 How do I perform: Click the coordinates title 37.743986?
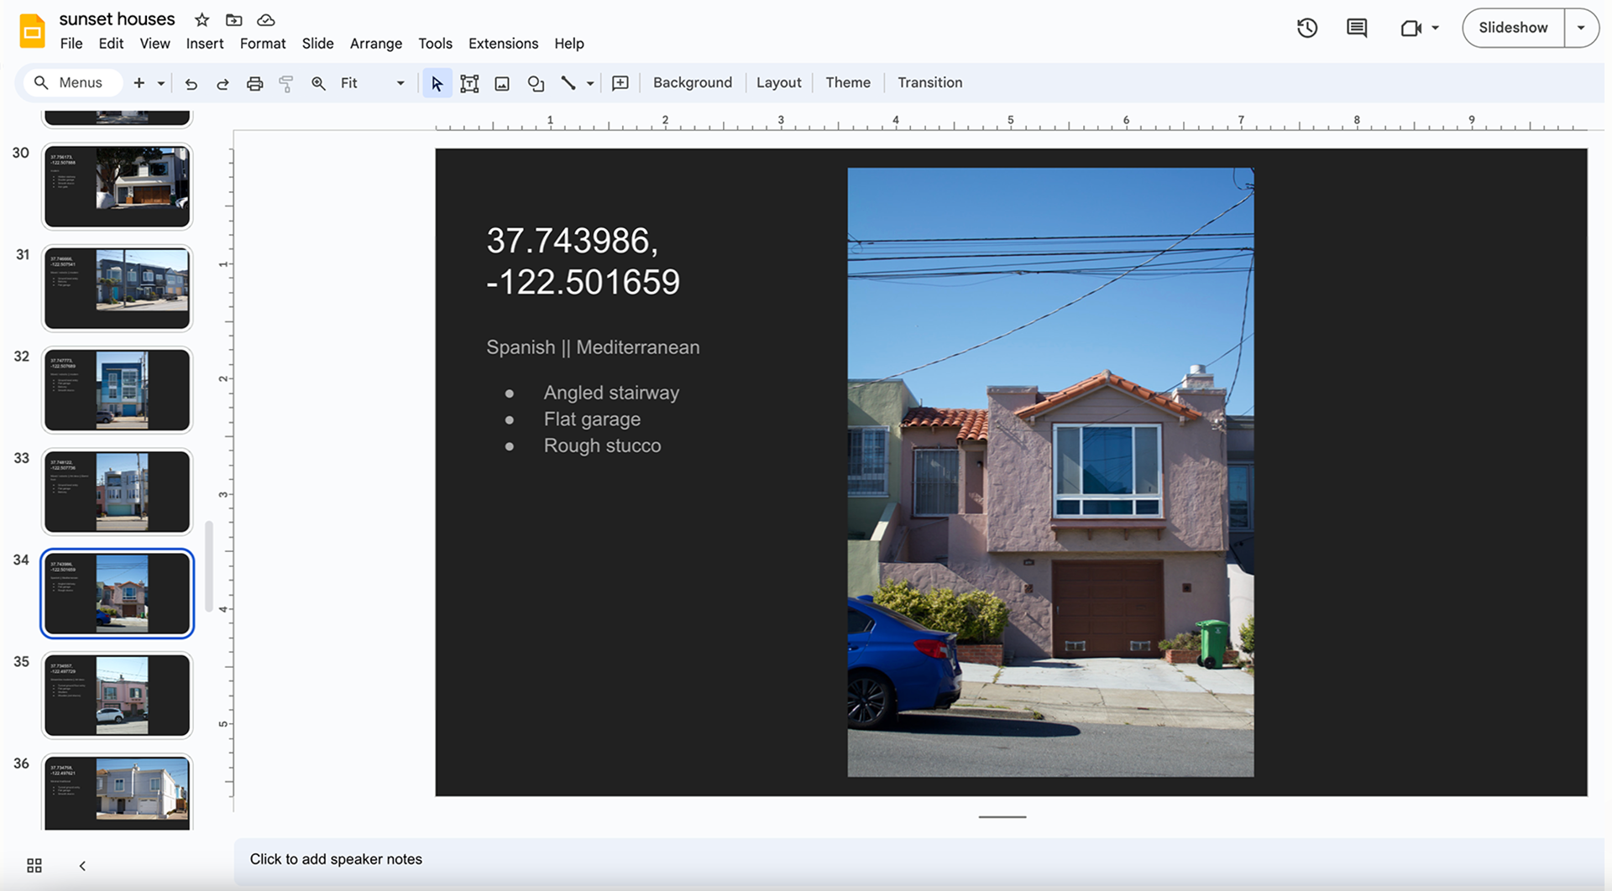tap(583, 262)
